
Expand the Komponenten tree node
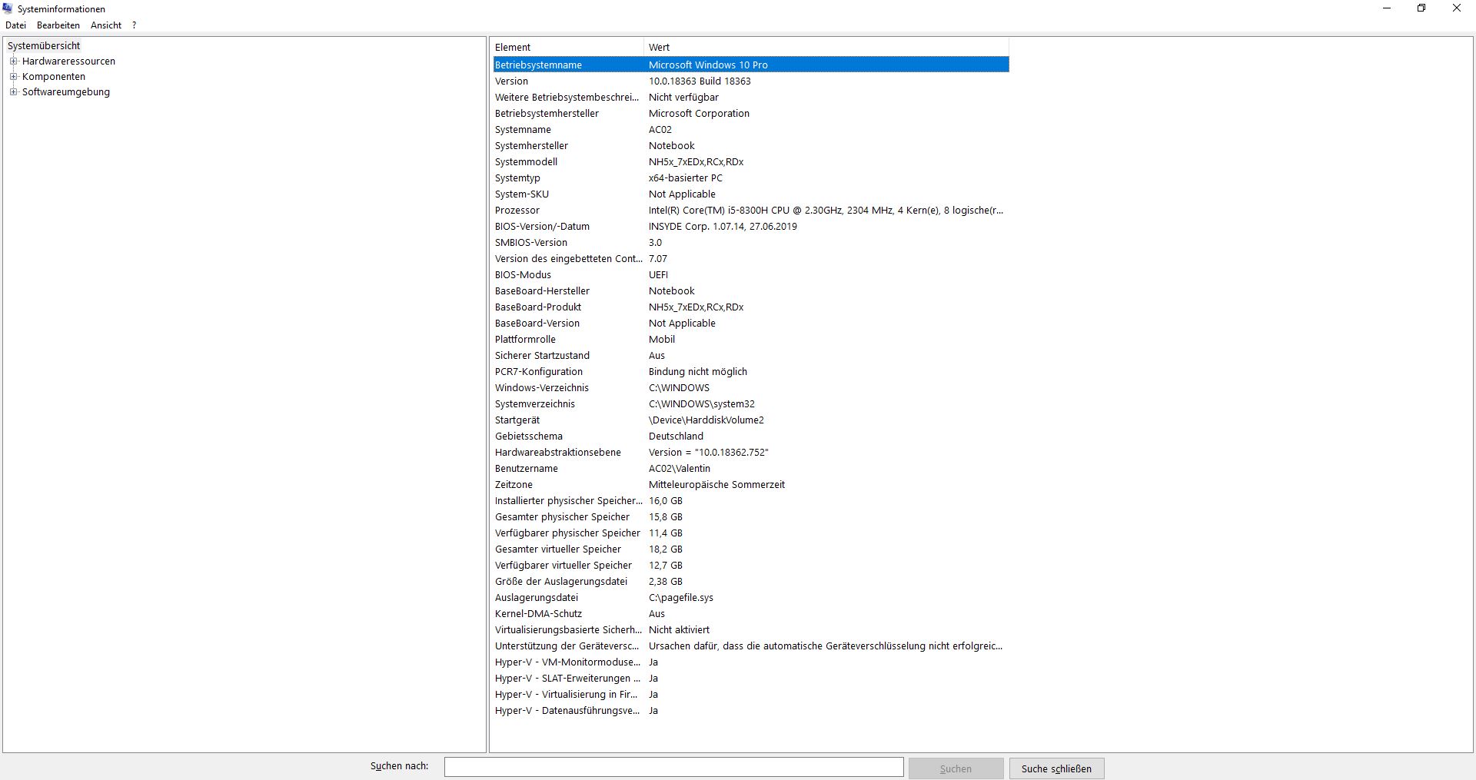click(13, 77)
